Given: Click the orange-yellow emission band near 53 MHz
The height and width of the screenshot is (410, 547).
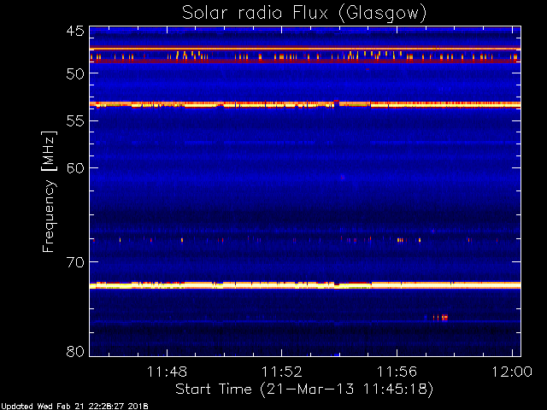Looking at the screenshot, I should tap(305, 104).
